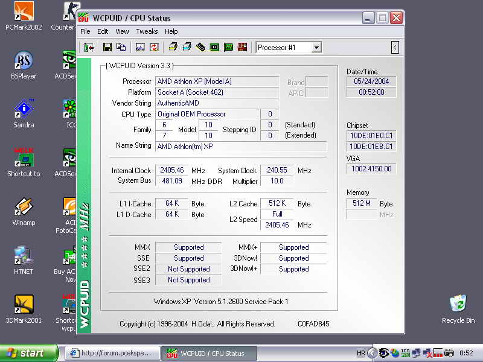Open the real-time clock graph icon
This screenshot has width=483, height=362.
[140, 47]
